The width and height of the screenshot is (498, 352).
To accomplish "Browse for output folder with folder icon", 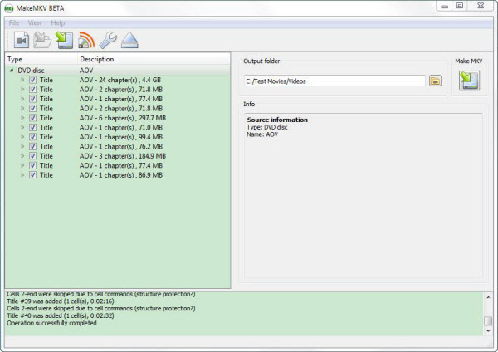I will (x=436, y=81).
